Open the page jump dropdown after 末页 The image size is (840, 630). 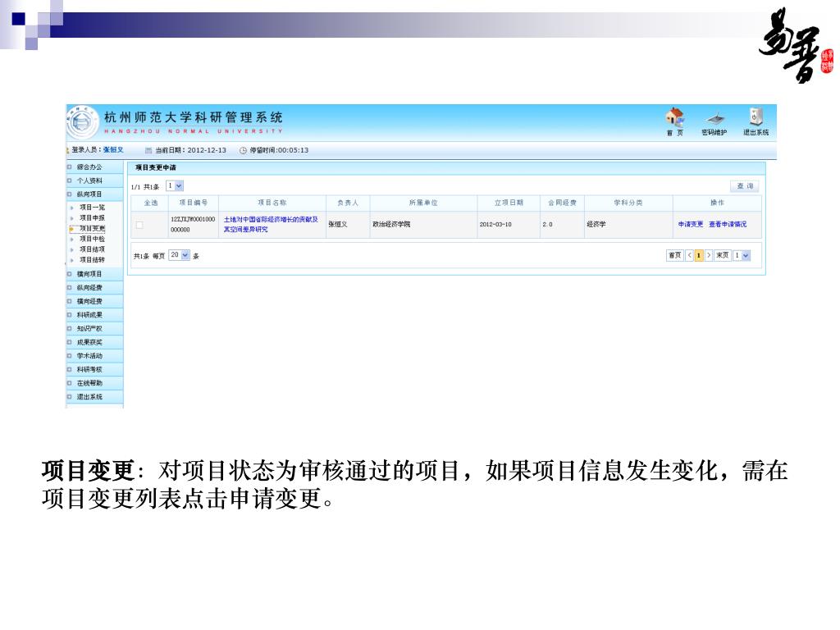click(x=742, y=256)
